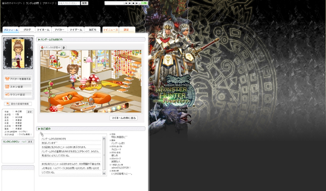Click scroll up arrow in 自己紹介 box
The width and height of the screenshot is (326, 191).
tap(104, 138)
